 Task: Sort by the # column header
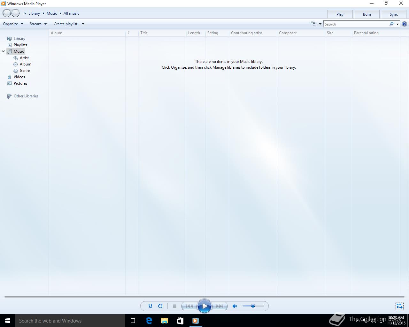[x=132, y=33]
